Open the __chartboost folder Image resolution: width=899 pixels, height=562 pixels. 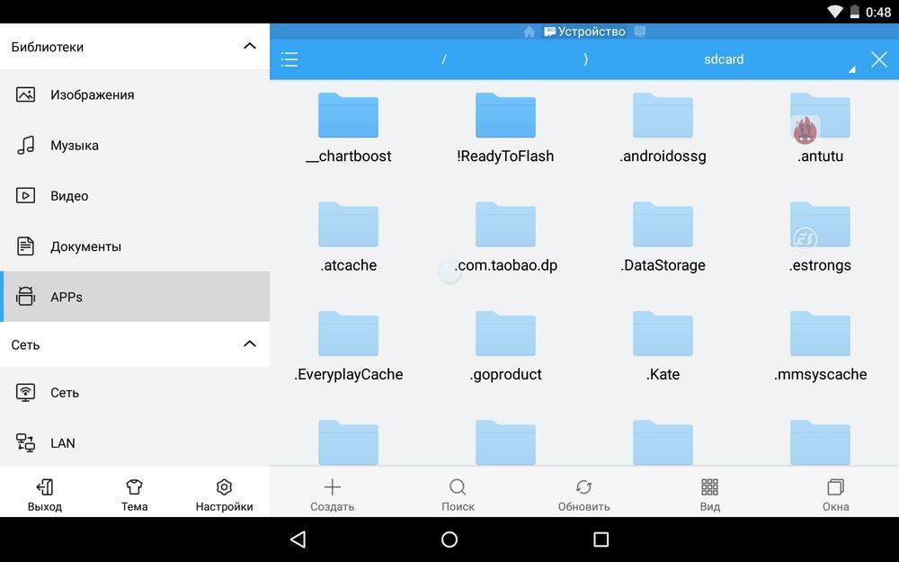349,129
